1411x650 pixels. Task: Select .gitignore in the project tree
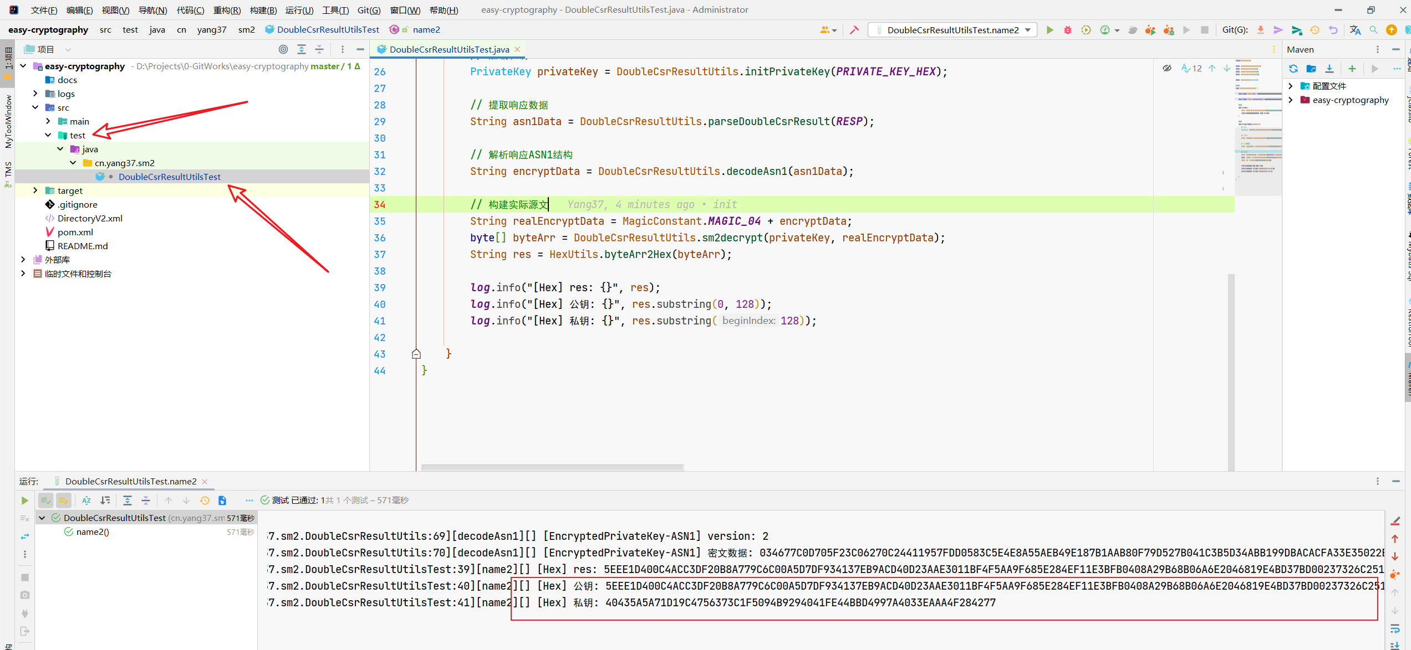(x=78, y=204)
